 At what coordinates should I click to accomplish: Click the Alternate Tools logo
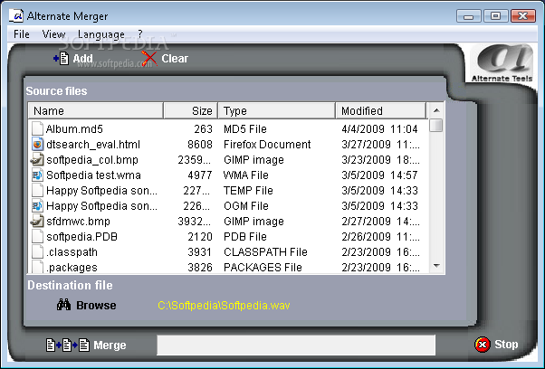[502, 63]
